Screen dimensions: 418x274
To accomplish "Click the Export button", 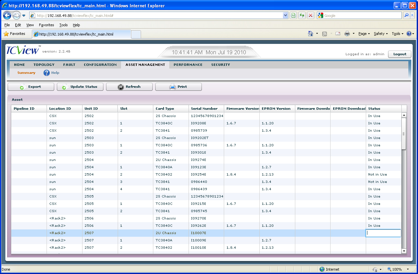I will click(31, 87).
